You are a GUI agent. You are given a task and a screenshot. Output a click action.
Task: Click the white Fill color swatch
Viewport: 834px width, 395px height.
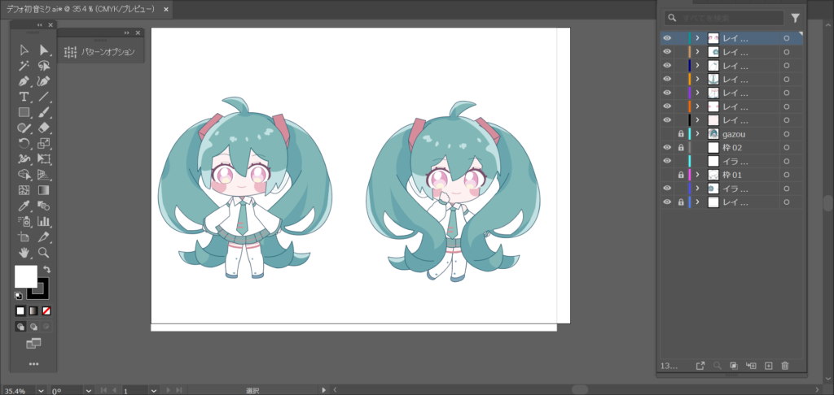25,276
